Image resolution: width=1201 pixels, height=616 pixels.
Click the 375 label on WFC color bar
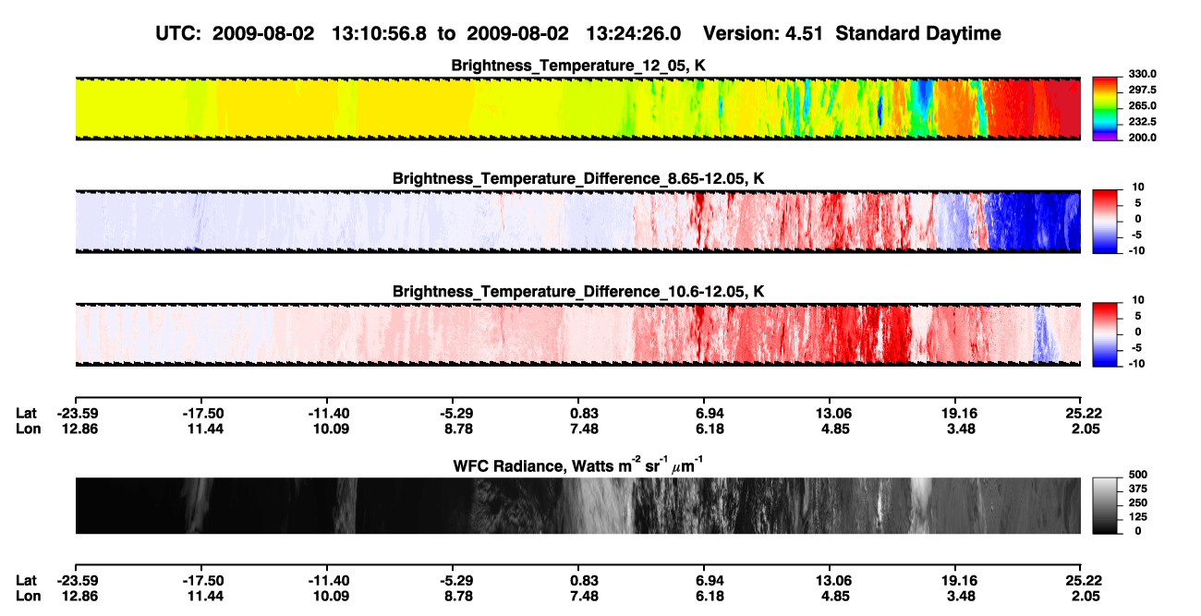(1136, 489)
